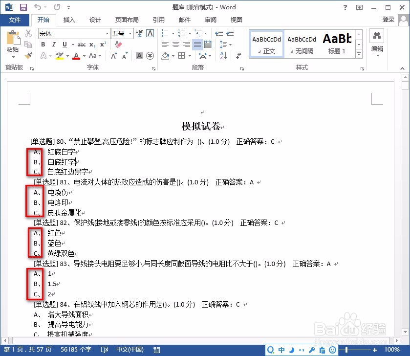The width and height of the screenshot is (410, 356).
Task: Open the font name combo box
Action: coord(74,33)
